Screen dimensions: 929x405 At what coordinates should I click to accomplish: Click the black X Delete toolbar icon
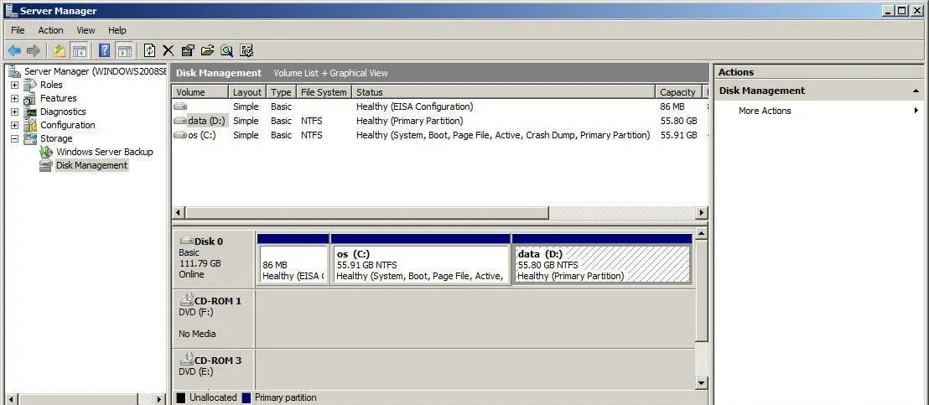click(169, 51)
